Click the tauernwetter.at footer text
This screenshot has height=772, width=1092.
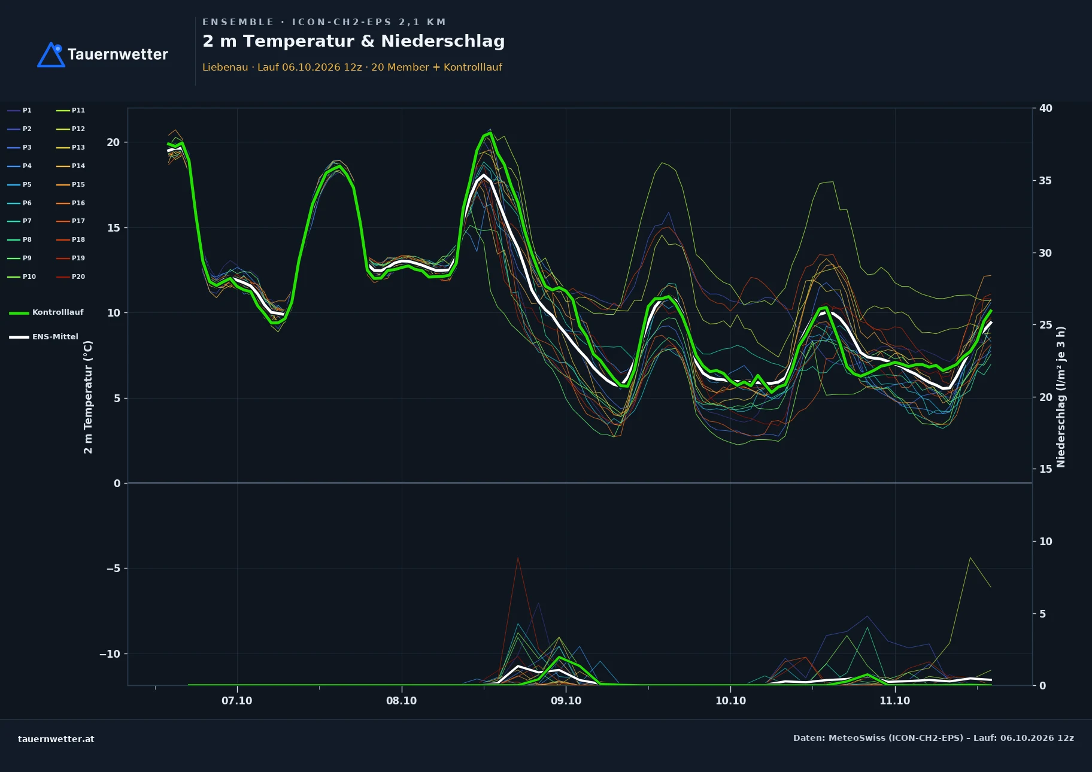point(56,739)
